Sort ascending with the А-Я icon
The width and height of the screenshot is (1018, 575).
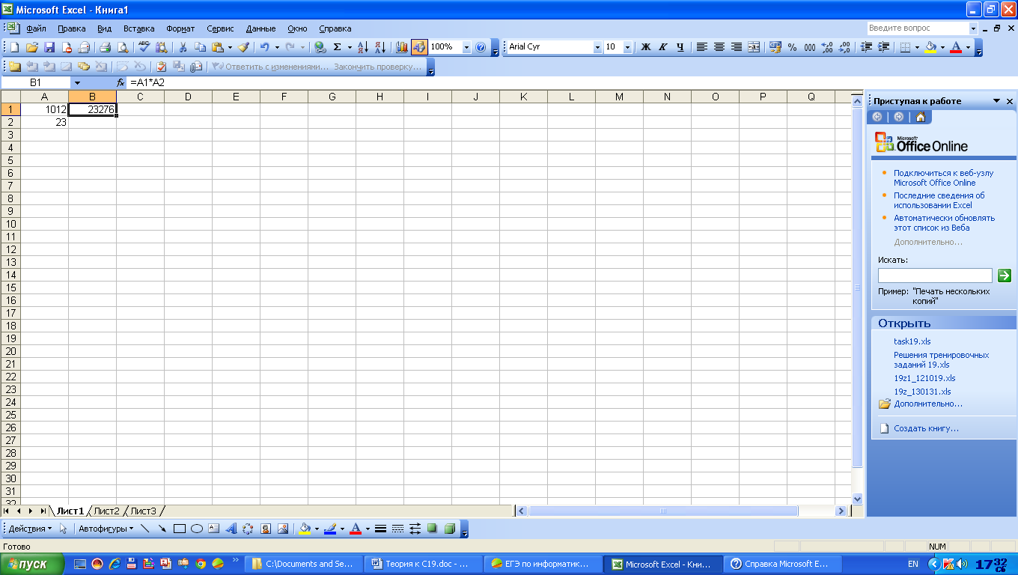[x=363, y=47]
